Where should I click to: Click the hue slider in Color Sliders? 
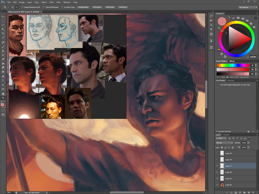(x=234, y=66)
